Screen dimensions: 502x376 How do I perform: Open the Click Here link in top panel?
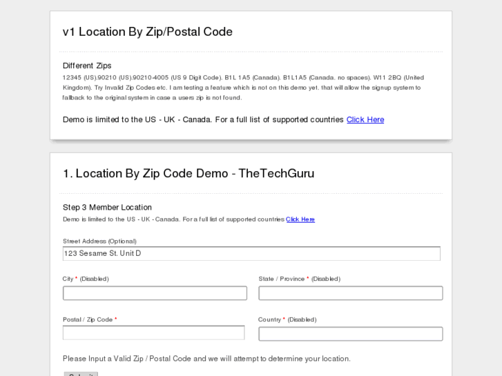365,120
